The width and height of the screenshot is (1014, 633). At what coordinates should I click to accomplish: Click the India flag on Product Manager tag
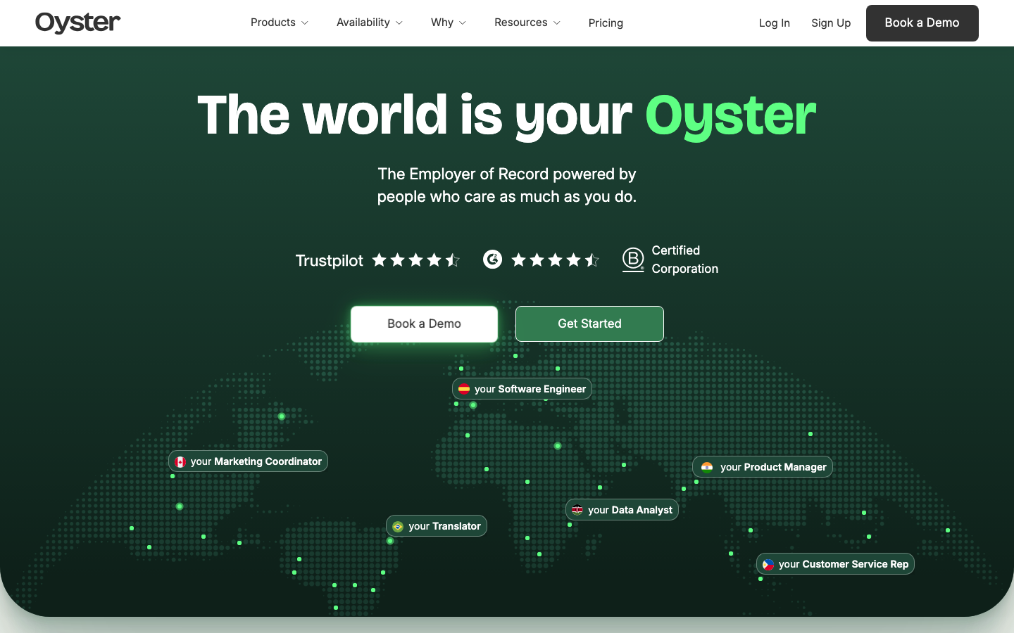click(707, 467)
